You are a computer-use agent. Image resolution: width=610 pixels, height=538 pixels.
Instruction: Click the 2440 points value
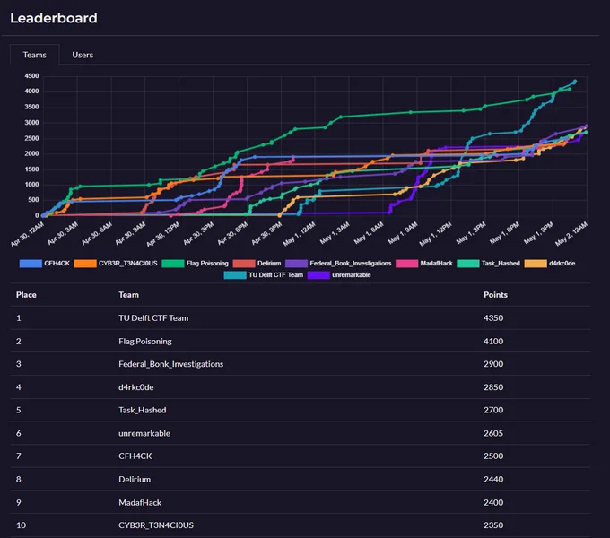click(493, 480)
